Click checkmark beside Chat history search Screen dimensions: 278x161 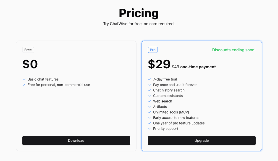(150, 90)
